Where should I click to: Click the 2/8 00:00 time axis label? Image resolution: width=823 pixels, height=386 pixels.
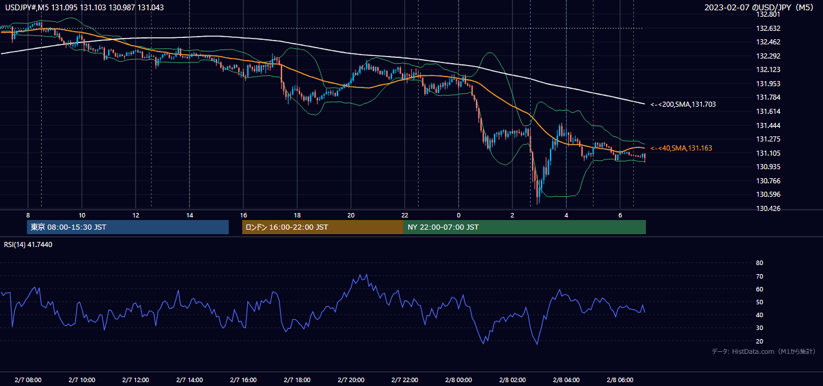pyautogui.click(x=458, y=380)
